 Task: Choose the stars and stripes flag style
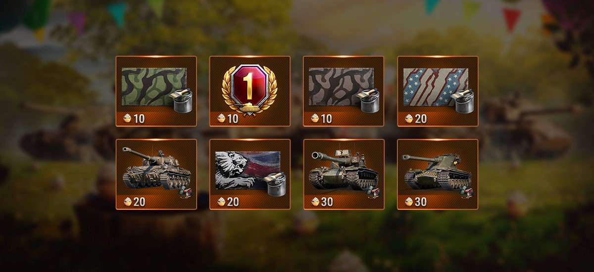pyautogui.click(x=438, y=91)
